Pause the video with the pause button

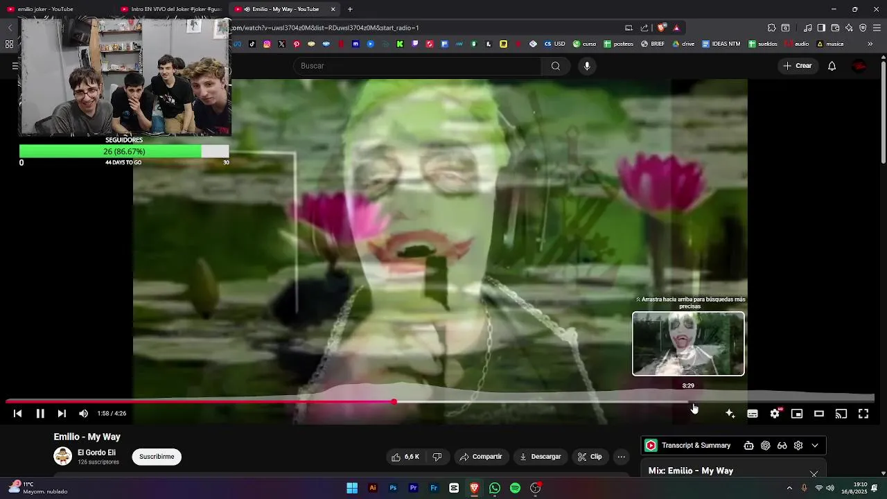click(40, 414)
